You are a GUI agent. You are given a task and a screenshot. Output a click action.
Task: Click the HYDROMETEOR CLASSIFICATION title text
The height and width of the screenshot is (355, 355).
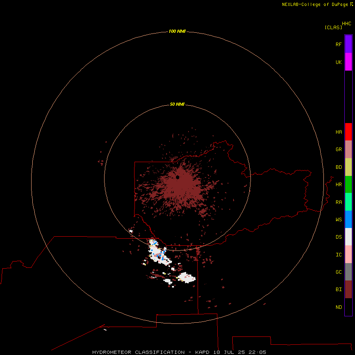(138, 352)
